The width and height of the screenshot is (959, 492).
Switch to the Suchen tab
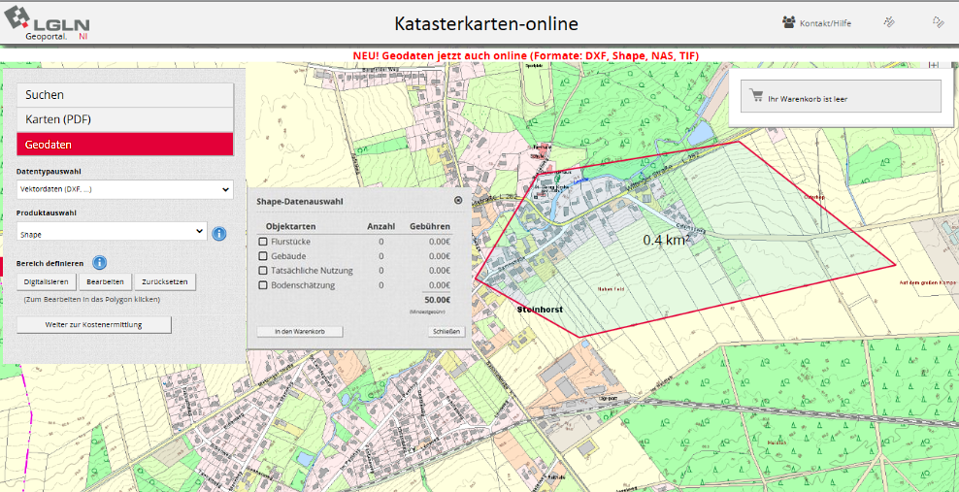pyautogui.click(x=125, y=95)
